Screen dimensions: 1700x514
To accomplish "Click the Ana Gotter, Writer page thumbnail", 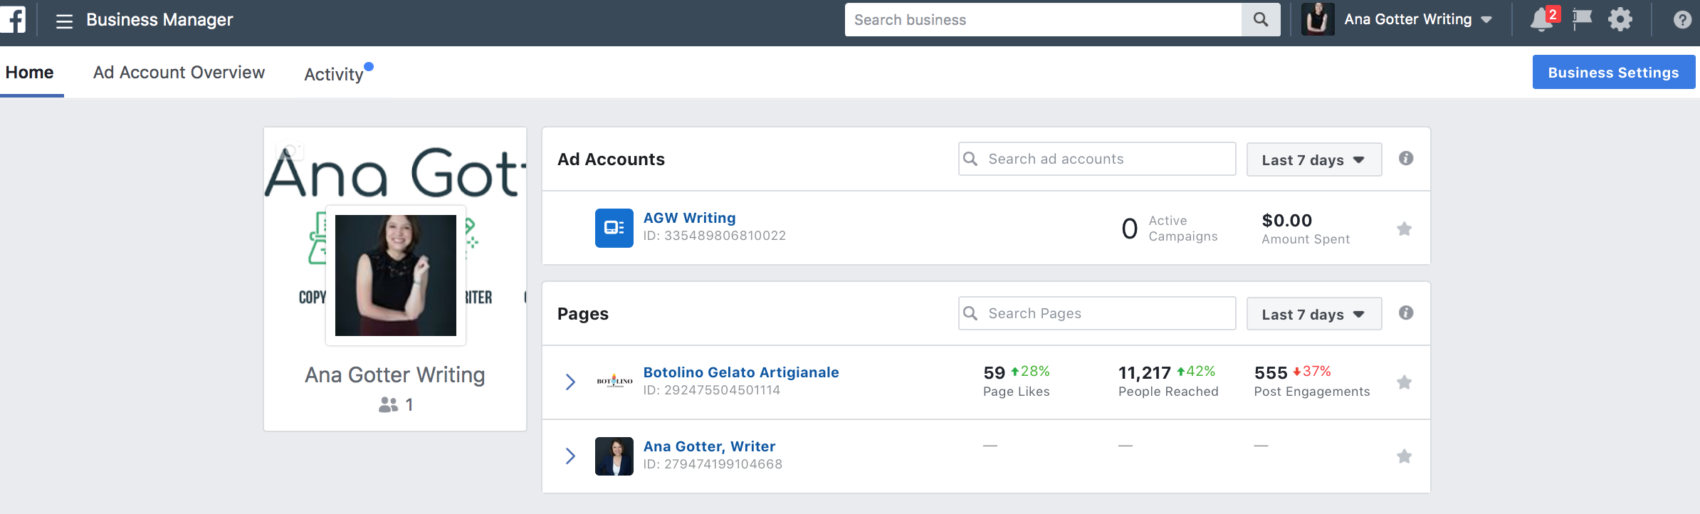I will 614,456.
